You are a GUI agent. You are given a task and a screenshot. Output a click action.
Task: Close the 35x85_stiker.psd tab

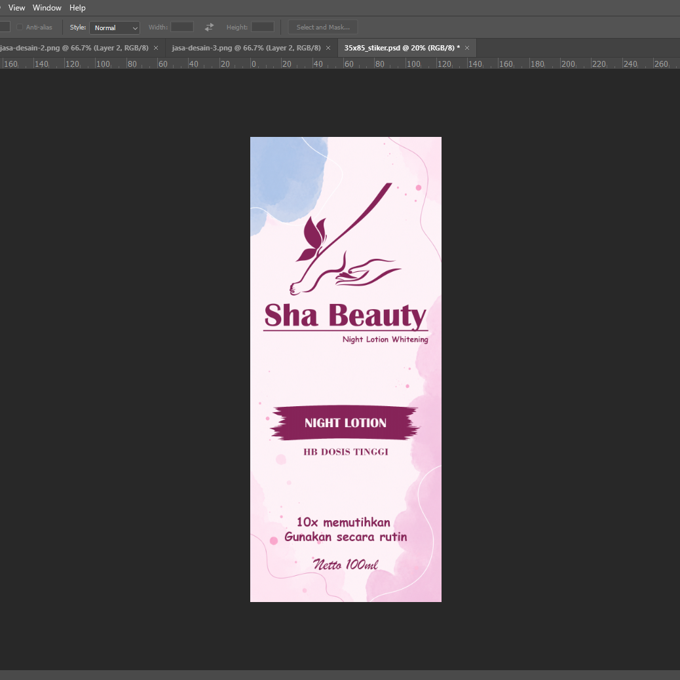[x=467, y=48]
